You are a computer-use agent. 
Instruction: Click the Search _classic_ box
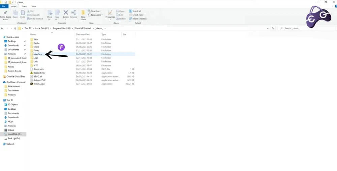pos(307,28)
